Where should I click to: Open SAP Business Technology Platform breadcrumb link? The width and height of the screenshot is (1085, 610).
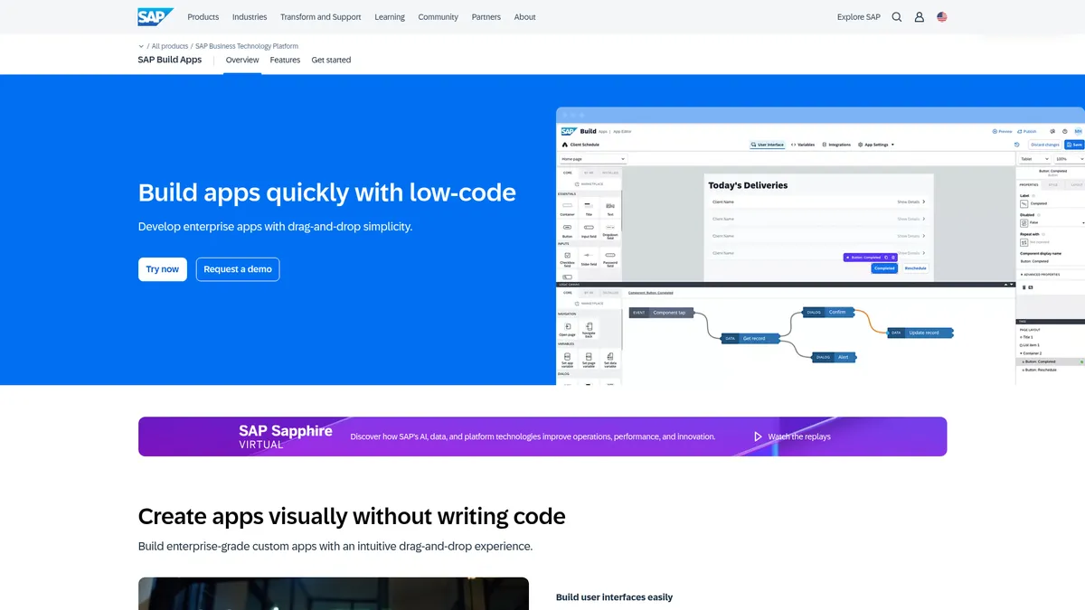(x=247, y=46)
